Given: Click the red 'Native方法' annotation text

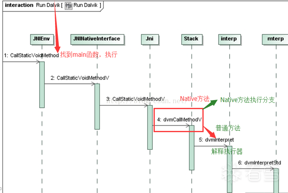Looking at the screenshot, I should pyautogui.click(x=195, y=99).
